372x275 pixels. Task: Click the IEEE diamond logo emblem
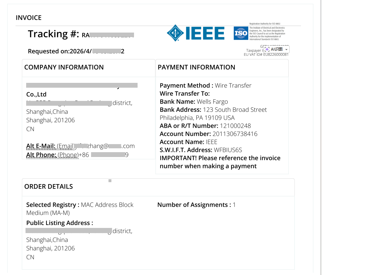coord(175,33)
